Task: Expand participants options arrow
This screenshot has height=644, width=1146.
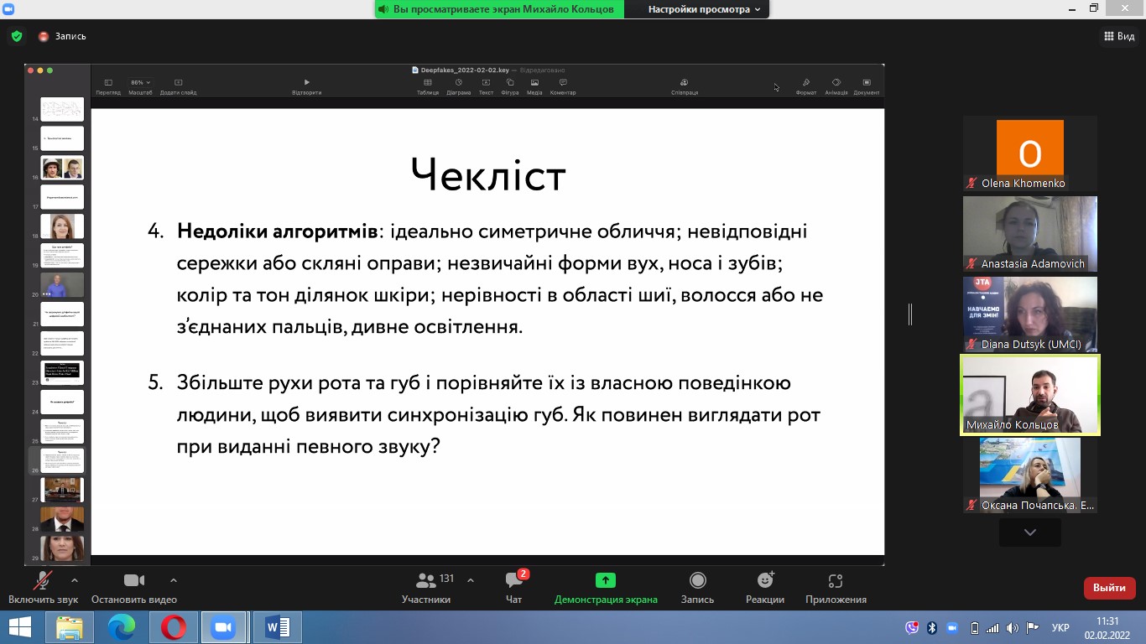Action: (471, 580)
